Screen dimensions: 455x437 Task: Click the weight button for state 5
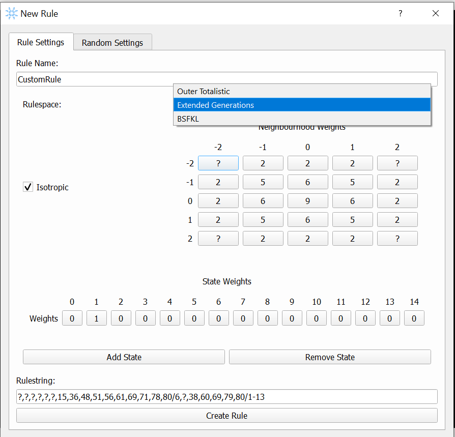pos(194,318)
